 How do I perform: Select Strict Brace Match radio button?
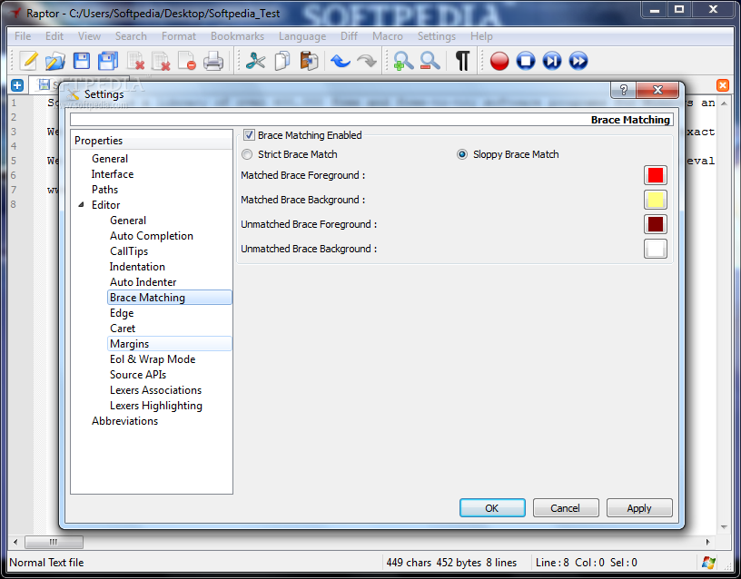247,154
